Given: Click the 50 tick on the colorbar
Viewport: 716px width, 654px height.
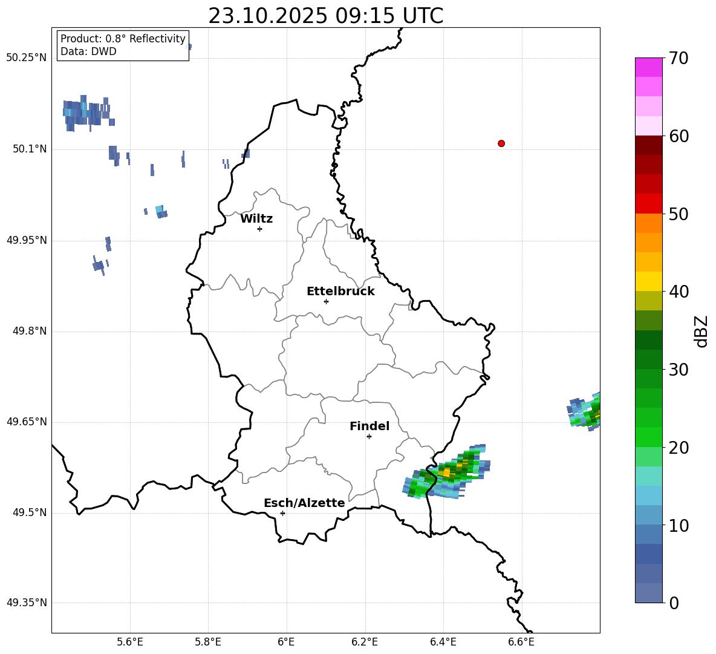Looking at the screenshot, I should [678, 214].
